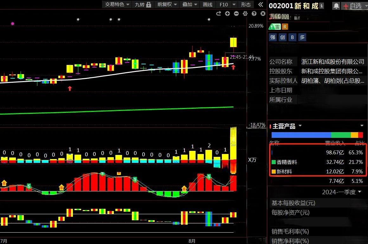Click the zoom in plus icon
Screen dimensions: 368x244
227,13
